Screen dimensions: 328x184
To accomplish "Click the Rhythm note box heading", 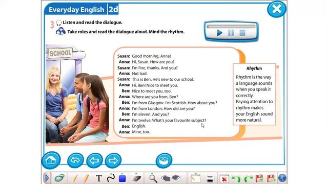I will (x=254, y=68).
